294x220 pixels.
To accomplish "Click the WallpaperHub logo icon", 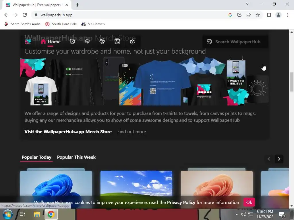I will click(28, 42).
